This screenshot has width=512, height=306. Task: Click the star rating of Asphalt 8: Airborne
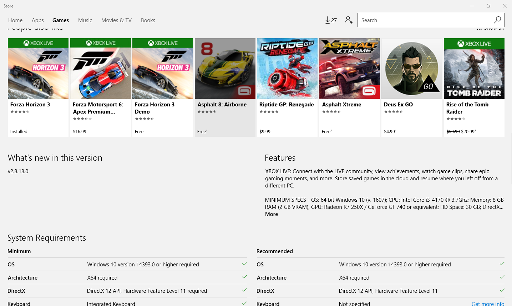point(207,112)
